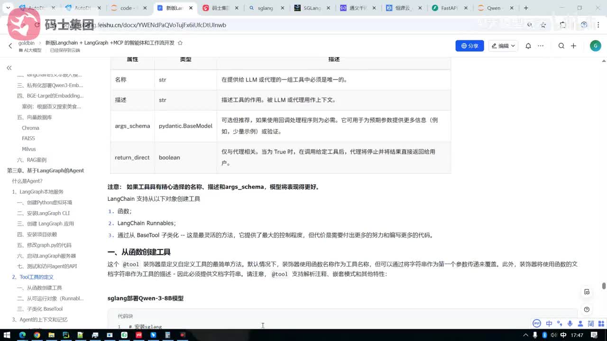The height and width of the screenshot is (341, 607).
Task: Open the floating help question-mark icon
Action: point(587,309)
